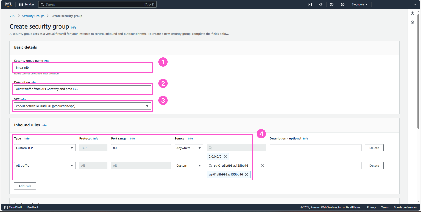Click the Add rule button
This screenshot has height=212, width=421.
(25, 186)
